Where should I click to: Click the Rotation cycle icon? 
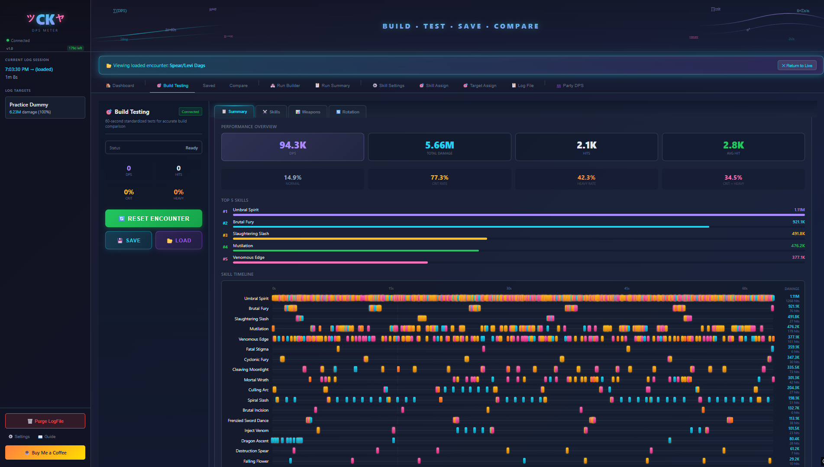coord(338,112)
